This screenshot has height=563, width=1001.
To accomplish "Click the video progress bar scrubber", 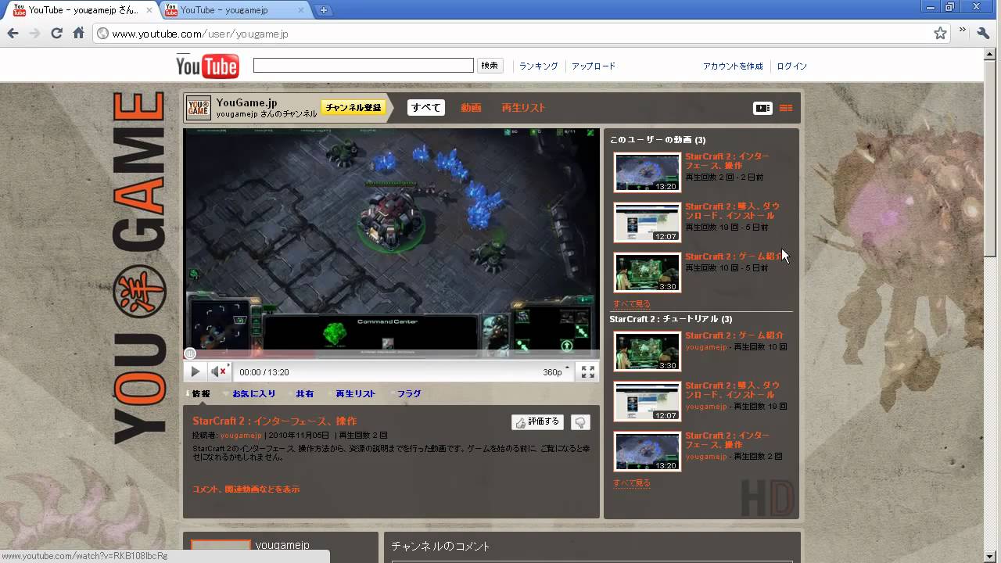I will coord(190,354).
